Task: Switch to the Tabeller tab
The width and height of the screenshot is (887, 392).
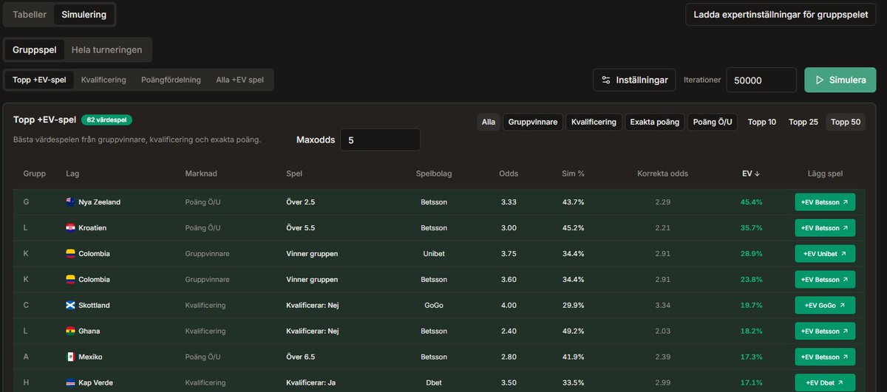Action: [x=30, y=14]
